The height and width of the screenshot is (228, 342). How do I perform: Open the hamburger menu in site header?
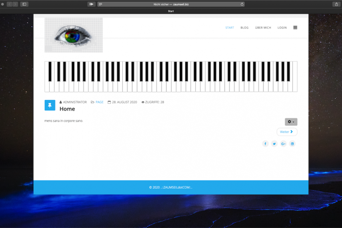point(295,28)
